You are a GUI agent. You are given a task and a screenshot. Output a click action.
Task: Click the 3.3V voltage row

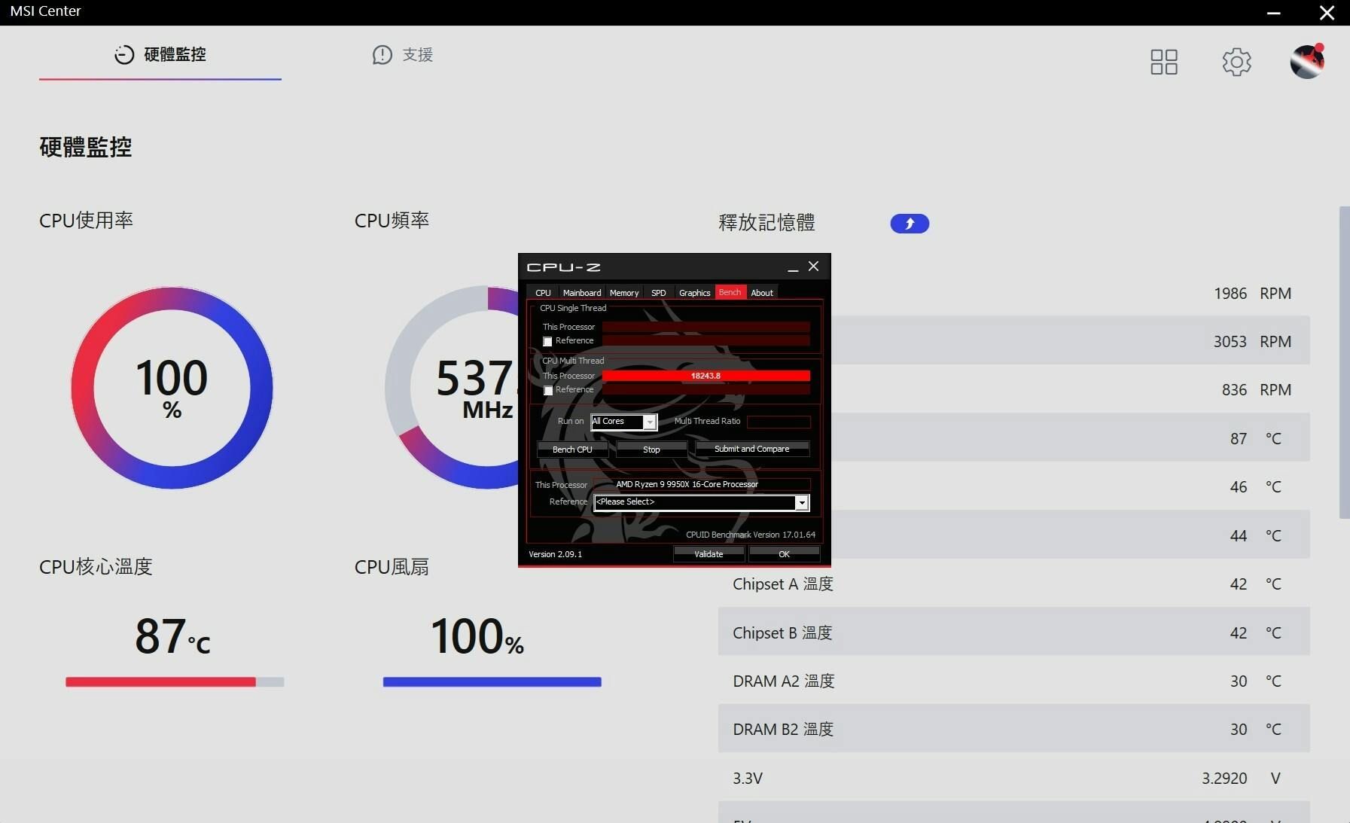click(x=1013, y=778)
